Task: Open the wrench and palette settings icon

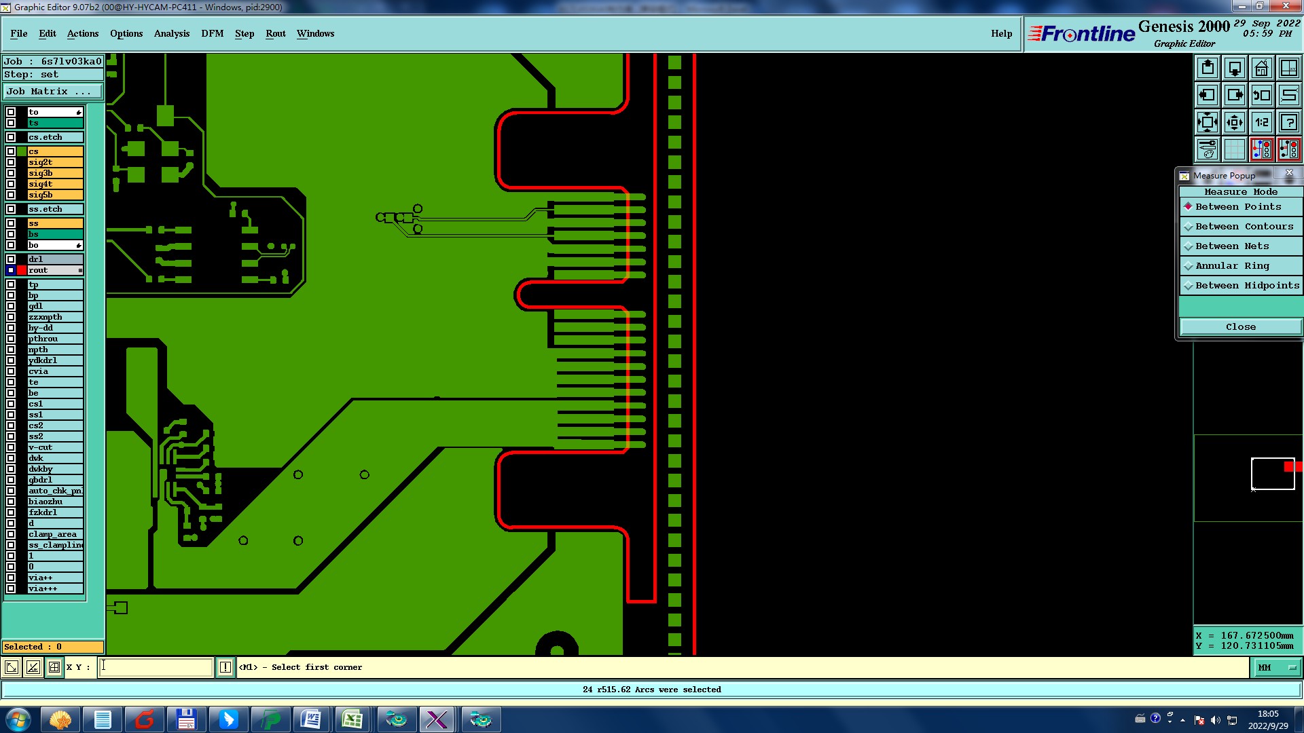Action: (1208, 149)
